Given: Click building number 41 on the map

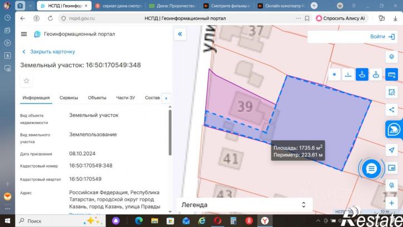Looking at the screenshot, I should 231,158.
